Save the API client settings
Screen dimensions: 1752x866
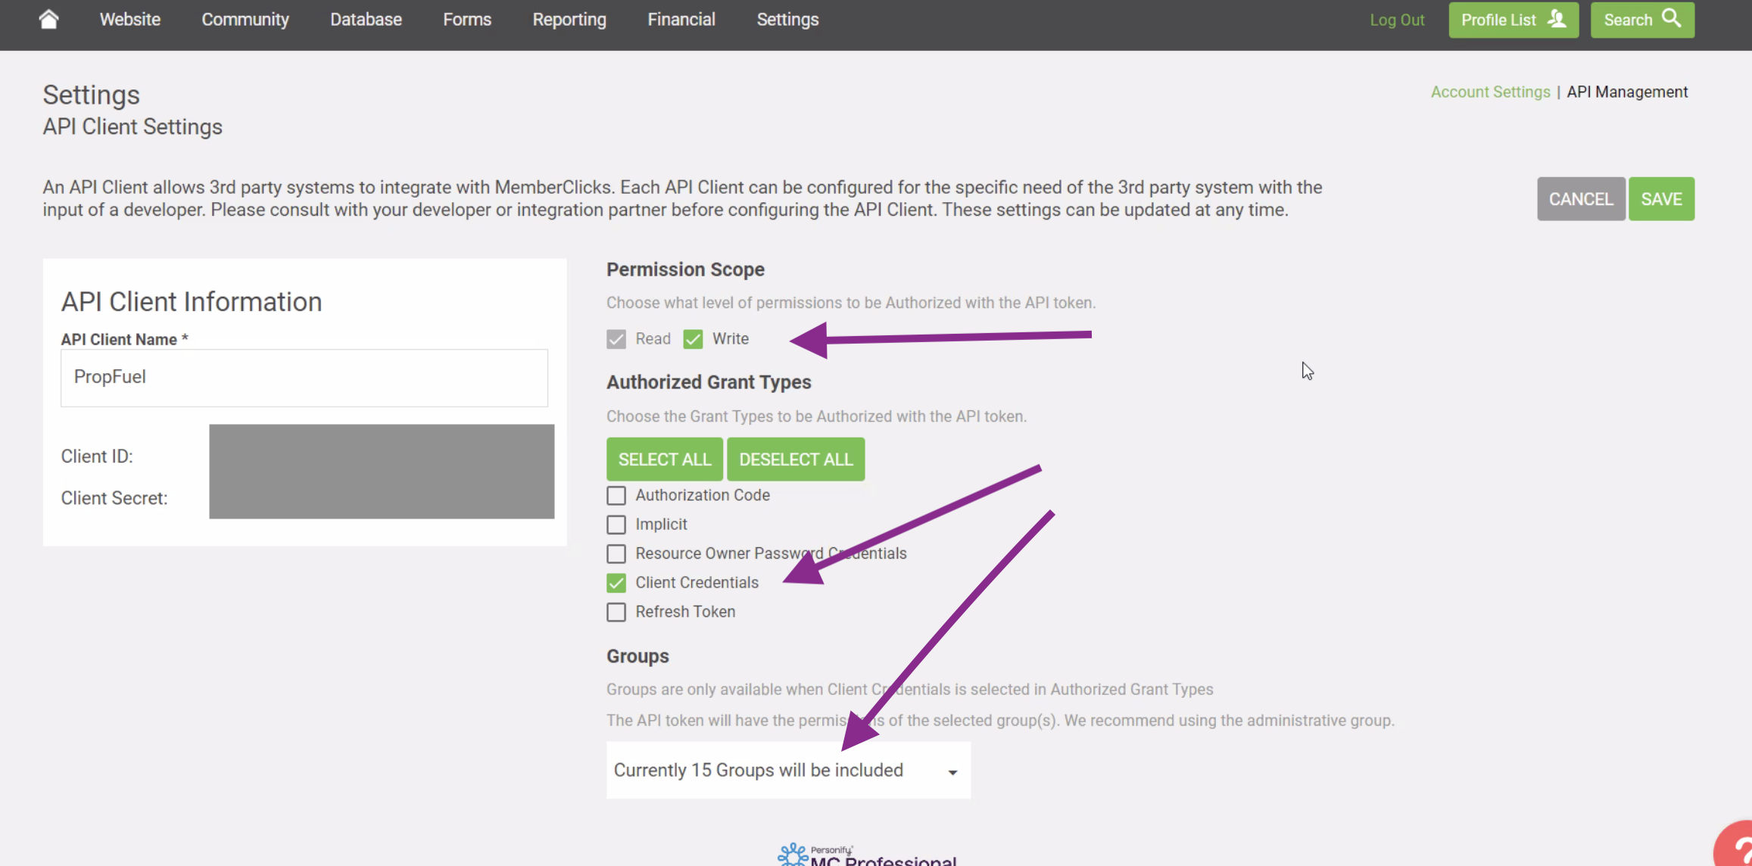[1661, 198]
